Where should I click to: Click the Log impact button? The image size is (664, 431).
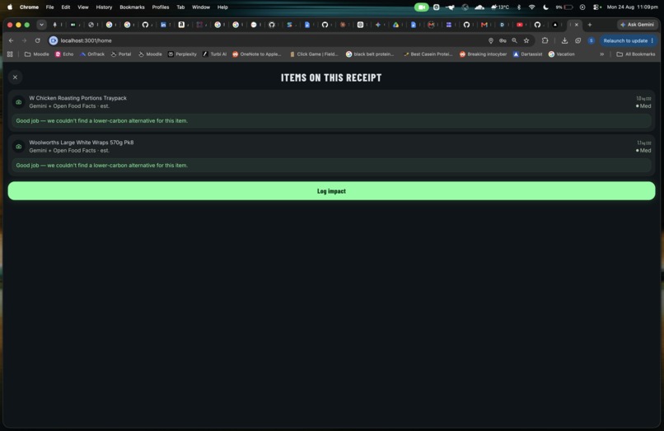point(331,191)
